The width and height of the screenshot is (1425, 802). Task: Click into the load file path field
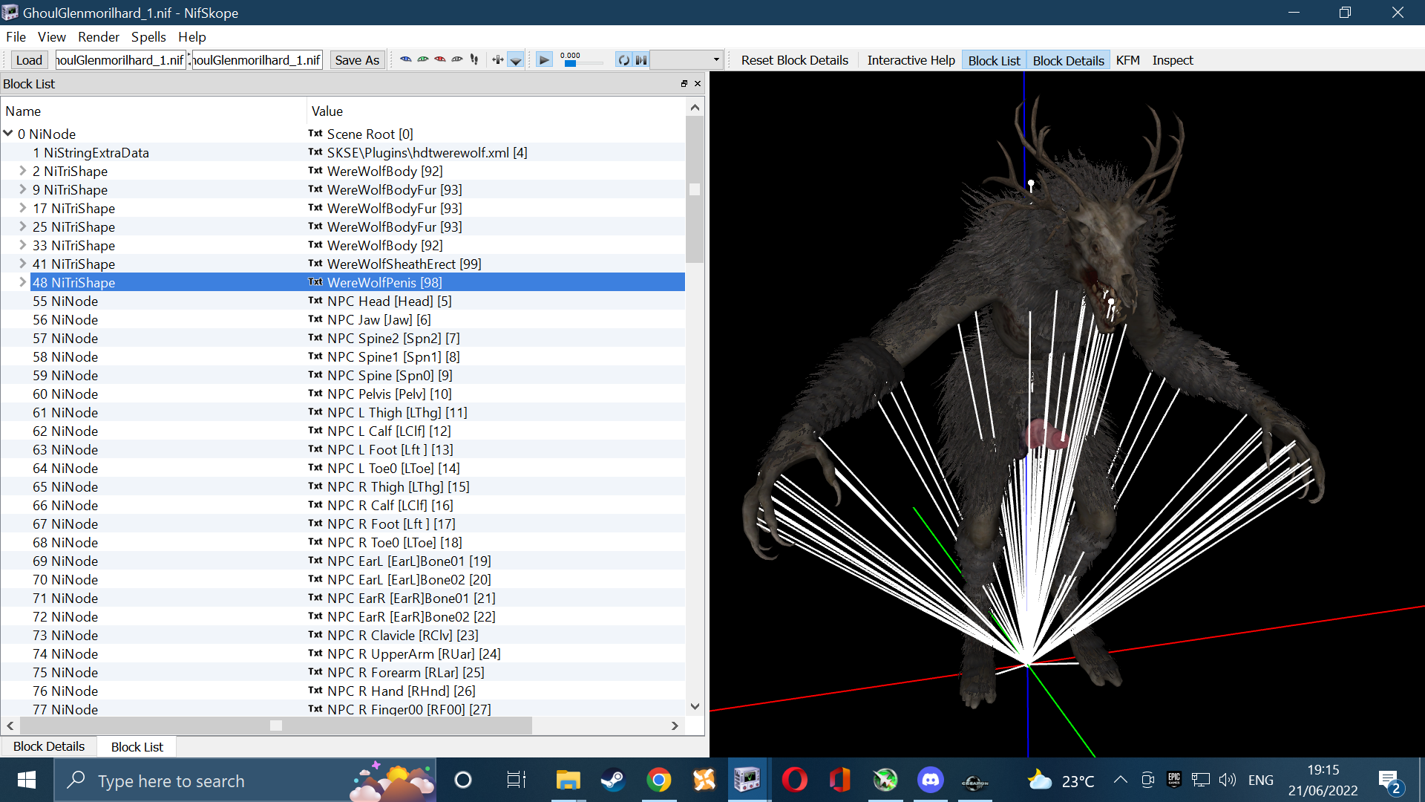(x=120, y=60)
